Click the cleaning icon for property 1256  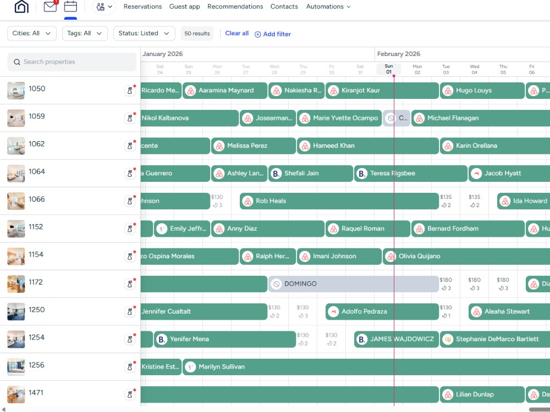tap(130, 367)
